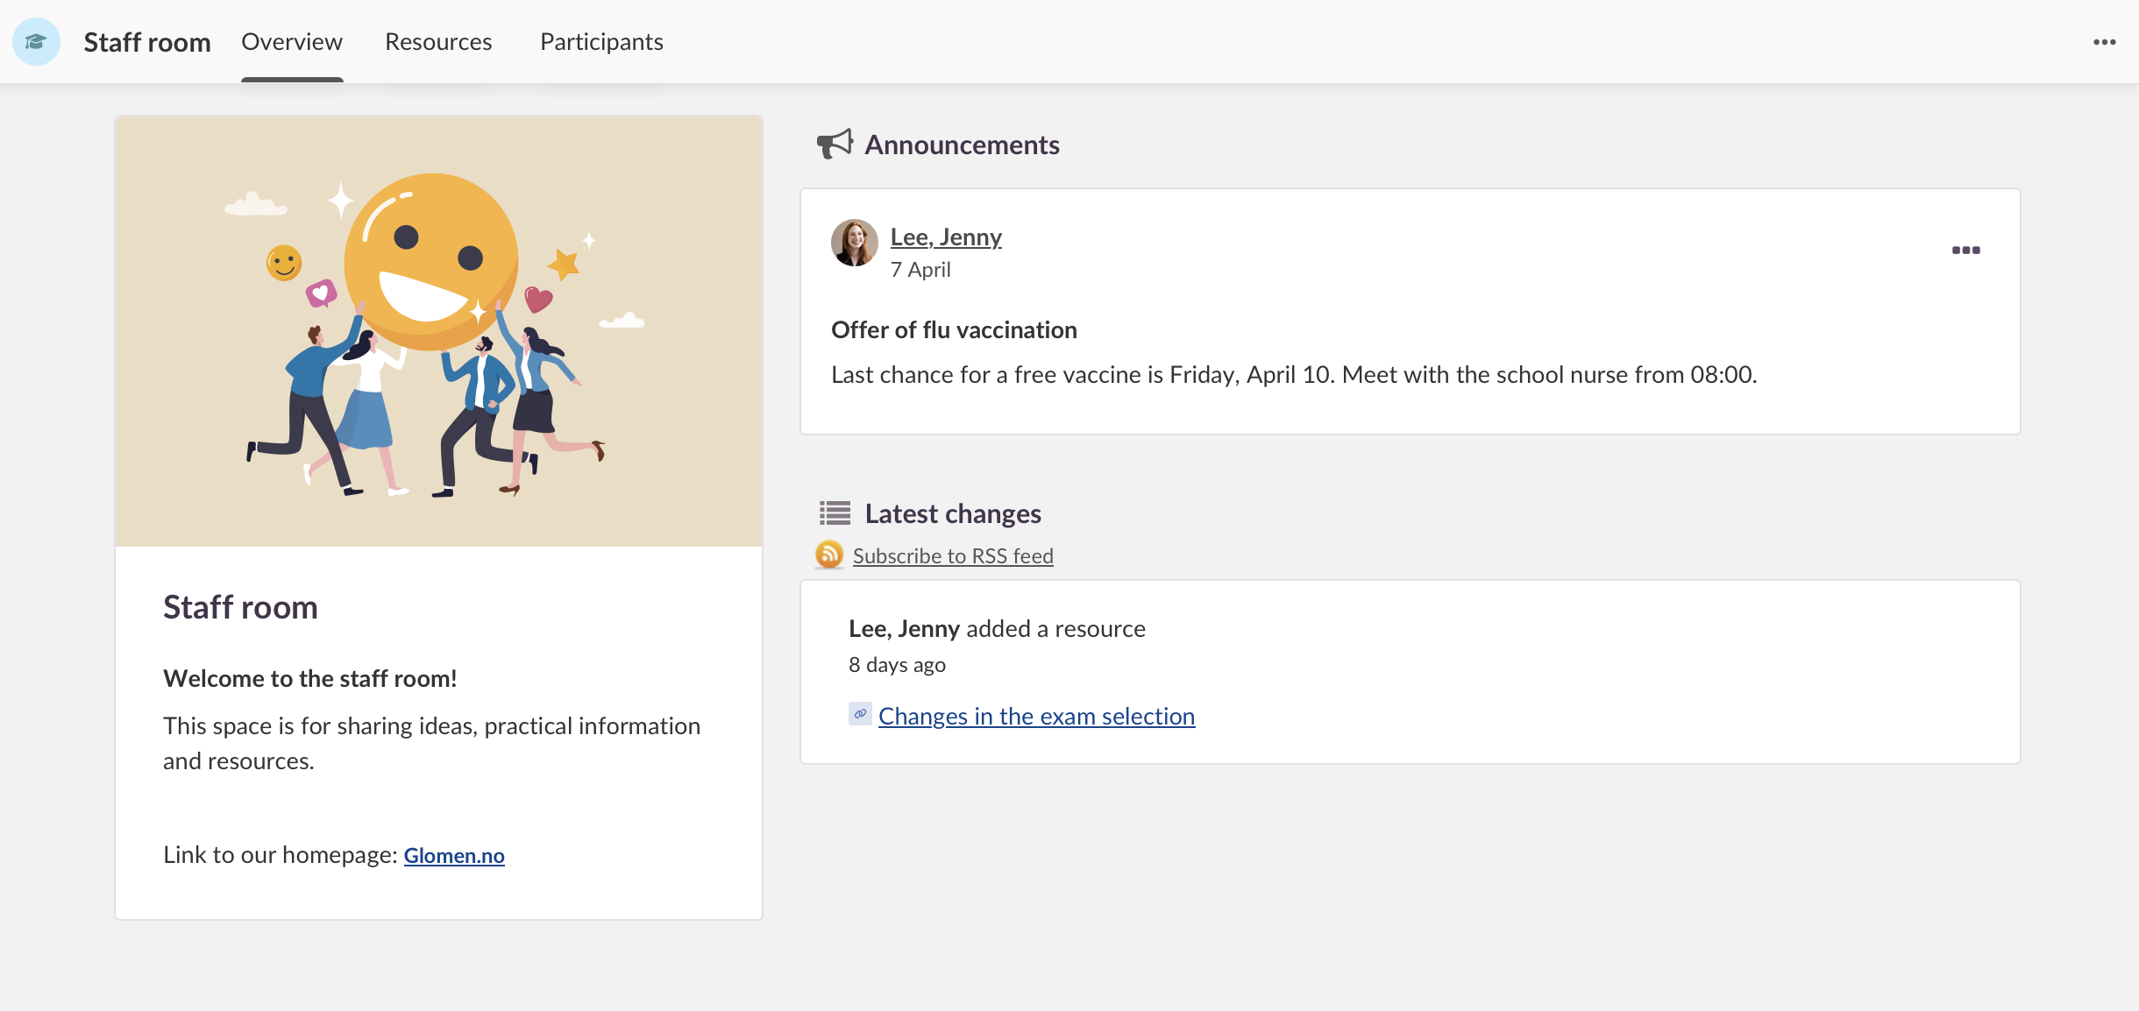This screenshot has width=2139, height=1011.
Task: Switch to the Resources tab
Action: [x=438, y=42]
